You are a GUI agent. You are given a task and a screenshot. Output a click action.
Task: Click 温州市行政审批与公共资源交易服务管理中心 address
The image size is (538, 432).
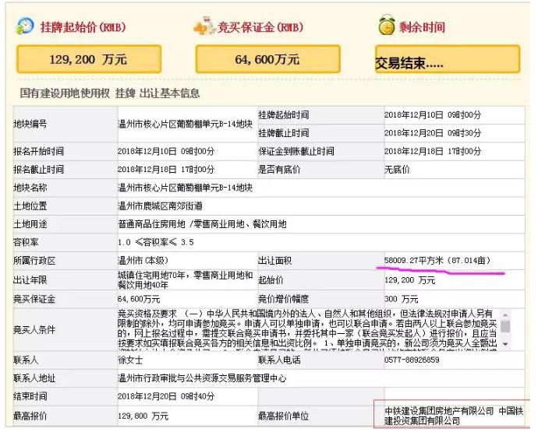pyautogui.click(x=202, y=378)
